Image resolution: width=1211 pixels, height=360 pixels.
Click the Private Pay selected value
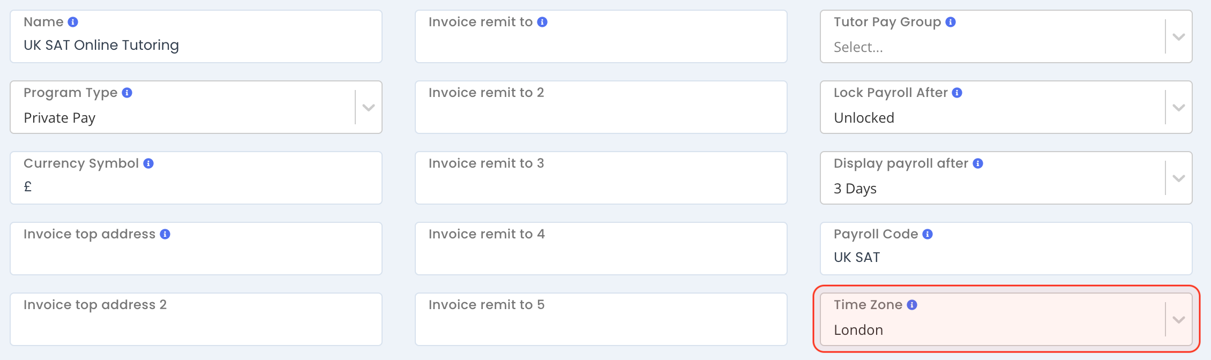coord(59,118)
